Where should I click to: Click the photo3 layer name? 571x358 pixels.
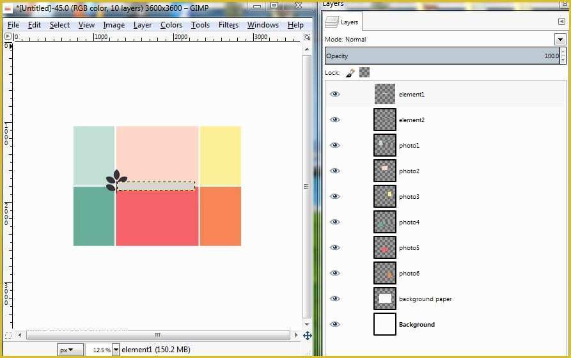click(409, 197)
